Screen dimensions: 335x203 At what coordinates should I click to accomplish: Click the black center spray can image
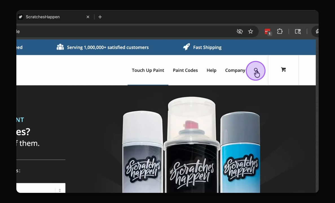point(192,145)
